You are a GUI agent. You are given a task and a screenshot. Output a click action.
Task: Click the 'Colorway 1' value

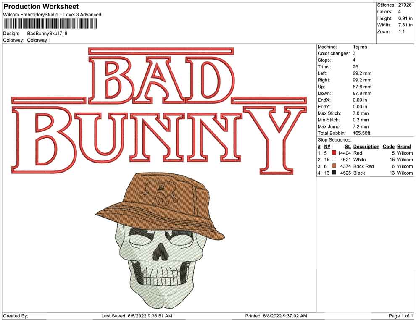(39, 40)
